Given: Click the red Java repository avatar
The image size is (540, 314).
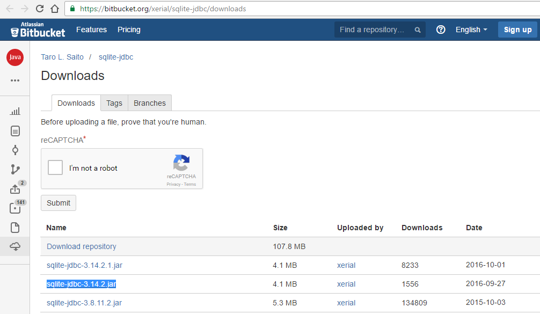Looking at the screenshot, I should pyautogui.click(x=15, y=57).
